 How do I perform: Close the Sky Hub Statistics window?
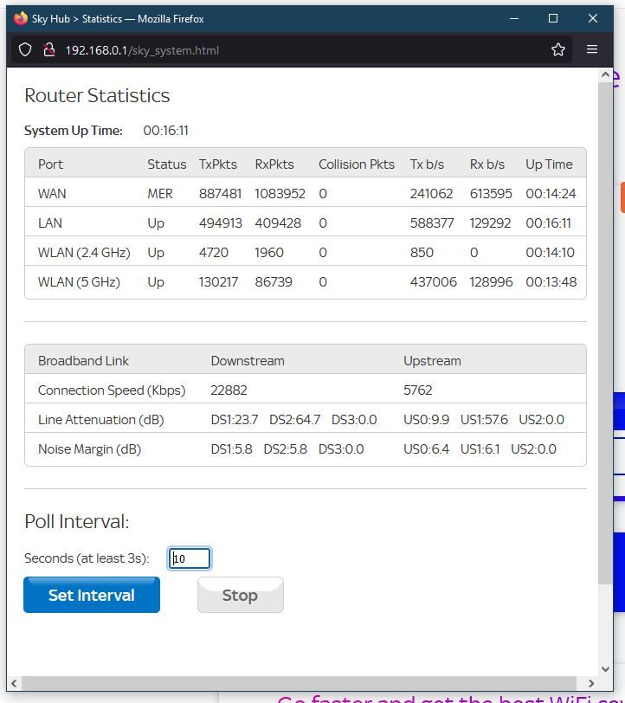tap(593, 18)
